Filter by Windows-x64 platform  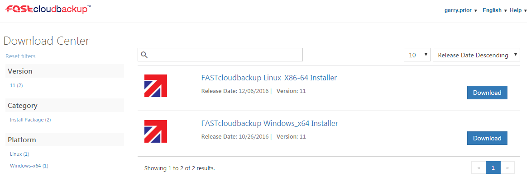pos(29,166)
